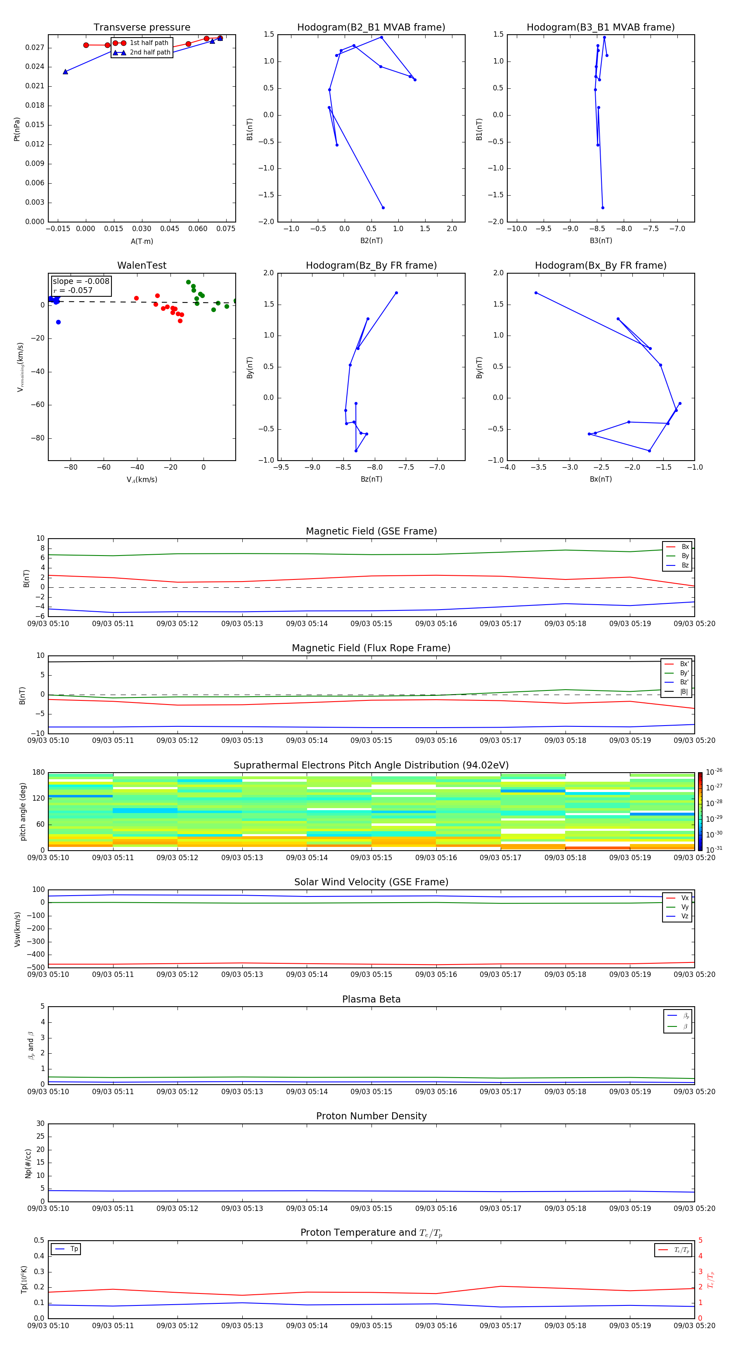Image resolution: width=743 pixels, height=1362 pixels.
Task: Click '|B|' in Flux Rope legend
Action: 684,692
